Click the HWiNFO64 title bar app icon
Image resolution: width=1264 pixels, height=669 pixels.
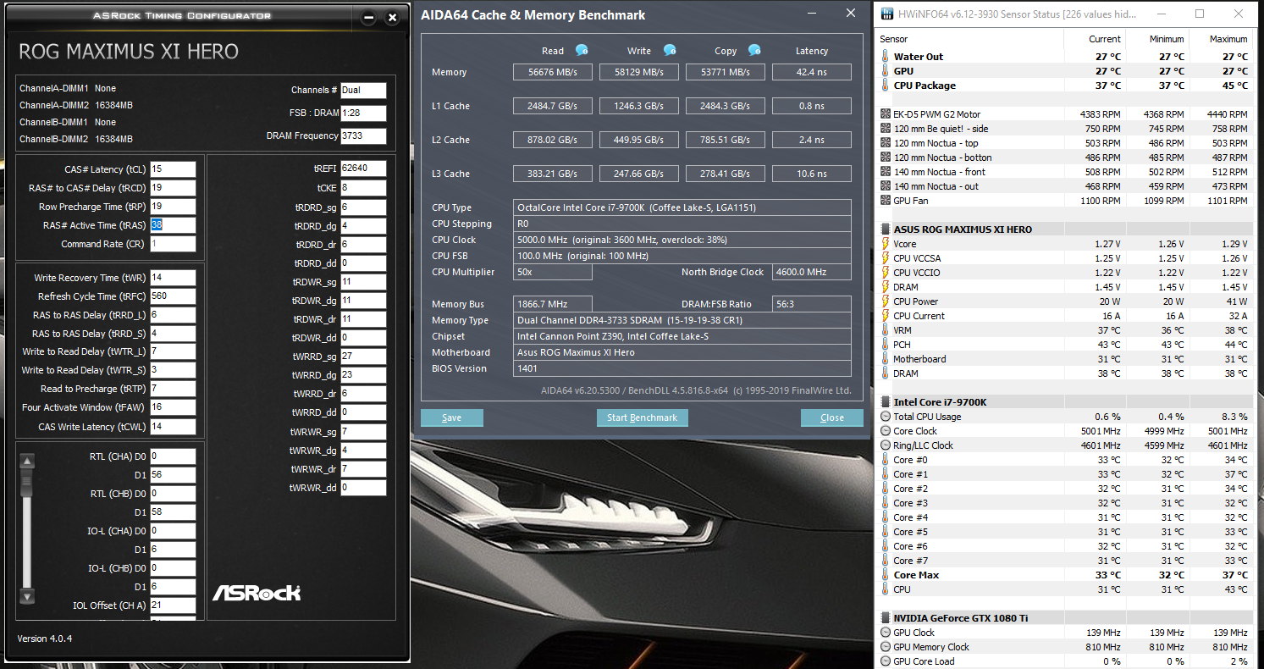[886, 14]
